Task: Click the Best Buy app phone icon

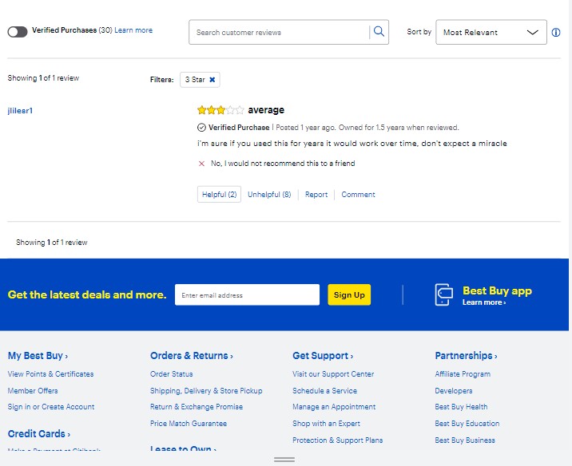Action: pyautogui.click(x=444, y=294)
